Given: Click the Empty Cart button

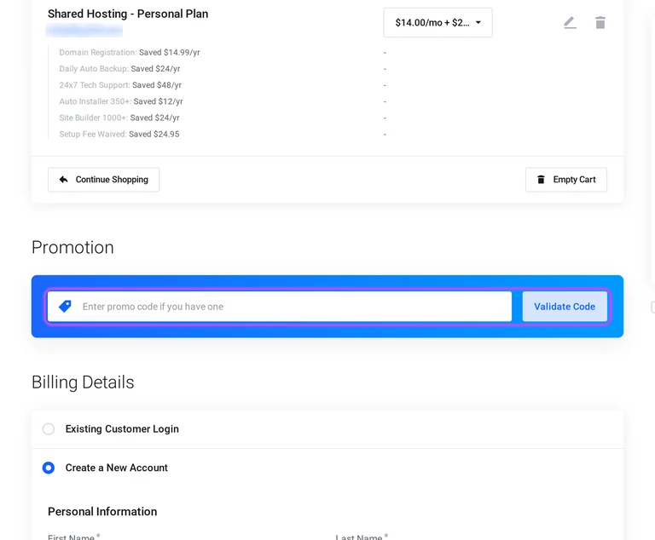Looking at the screenshot, I should [x=566, y=180].
